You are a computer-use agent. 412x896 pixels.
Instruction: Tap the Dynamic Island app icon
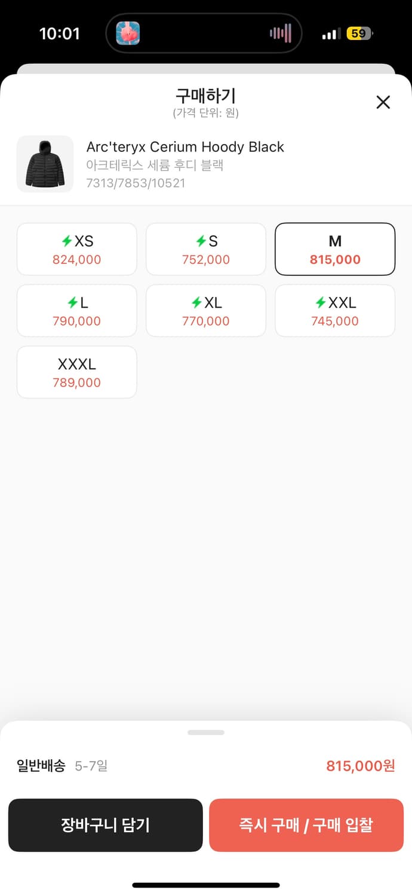(128, 33)
